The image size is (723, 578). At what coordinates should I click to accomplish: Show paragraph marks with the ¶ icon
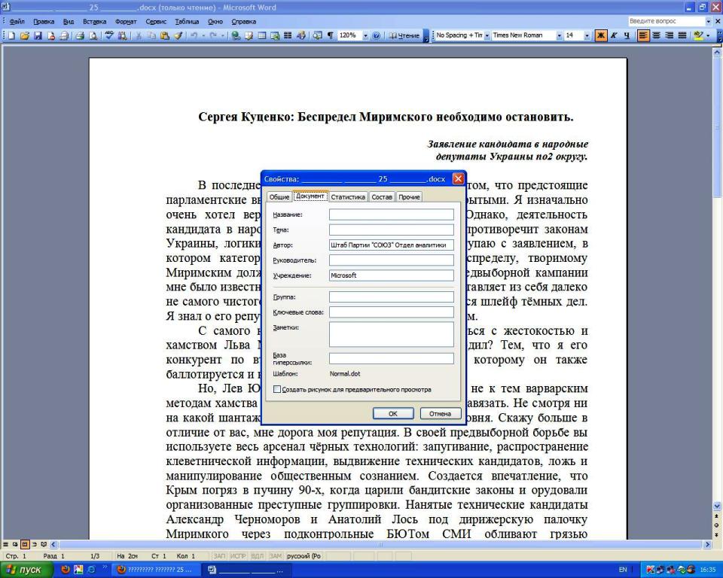(330, 35)
